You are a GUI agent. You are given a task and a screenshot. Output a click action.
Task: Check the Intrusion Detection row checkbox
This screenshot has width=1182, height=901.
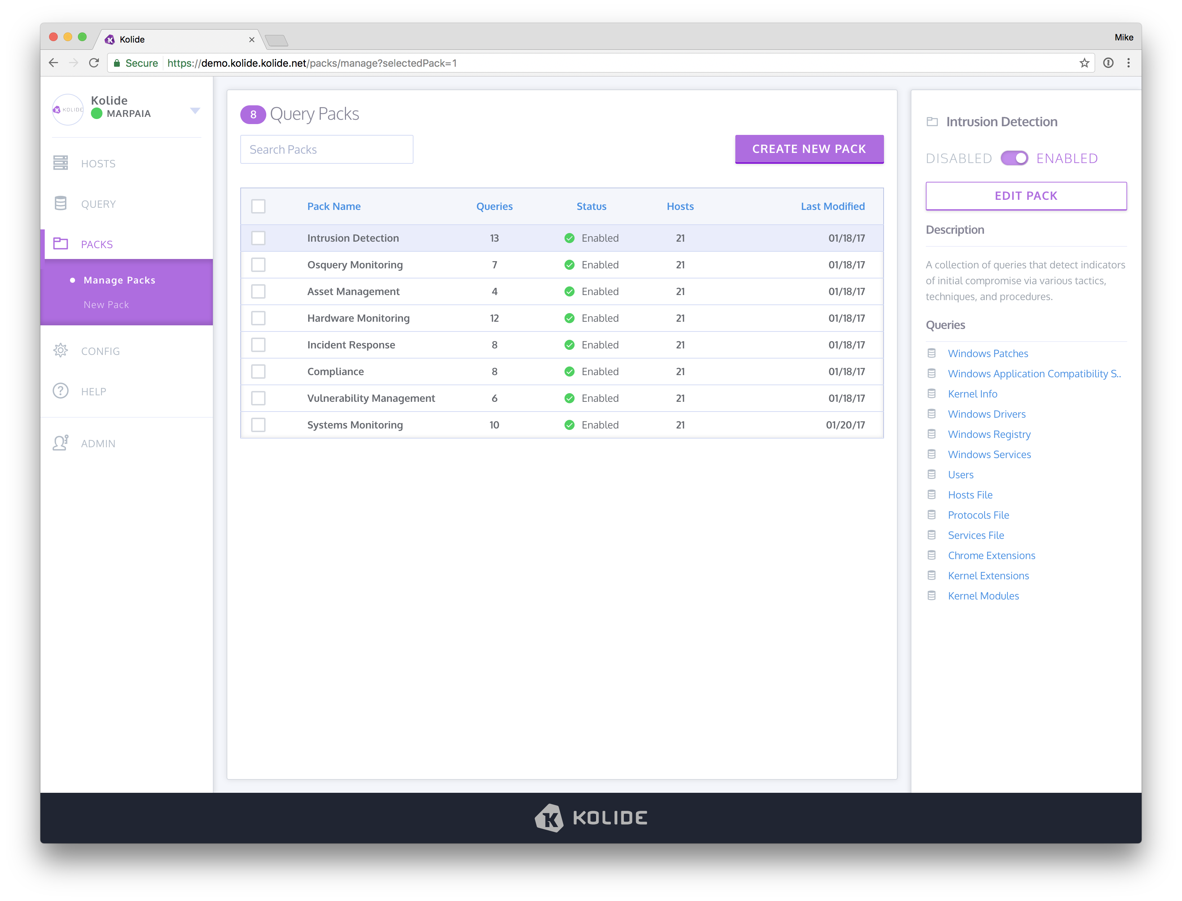pyautogui.click(x=260, y=238)
